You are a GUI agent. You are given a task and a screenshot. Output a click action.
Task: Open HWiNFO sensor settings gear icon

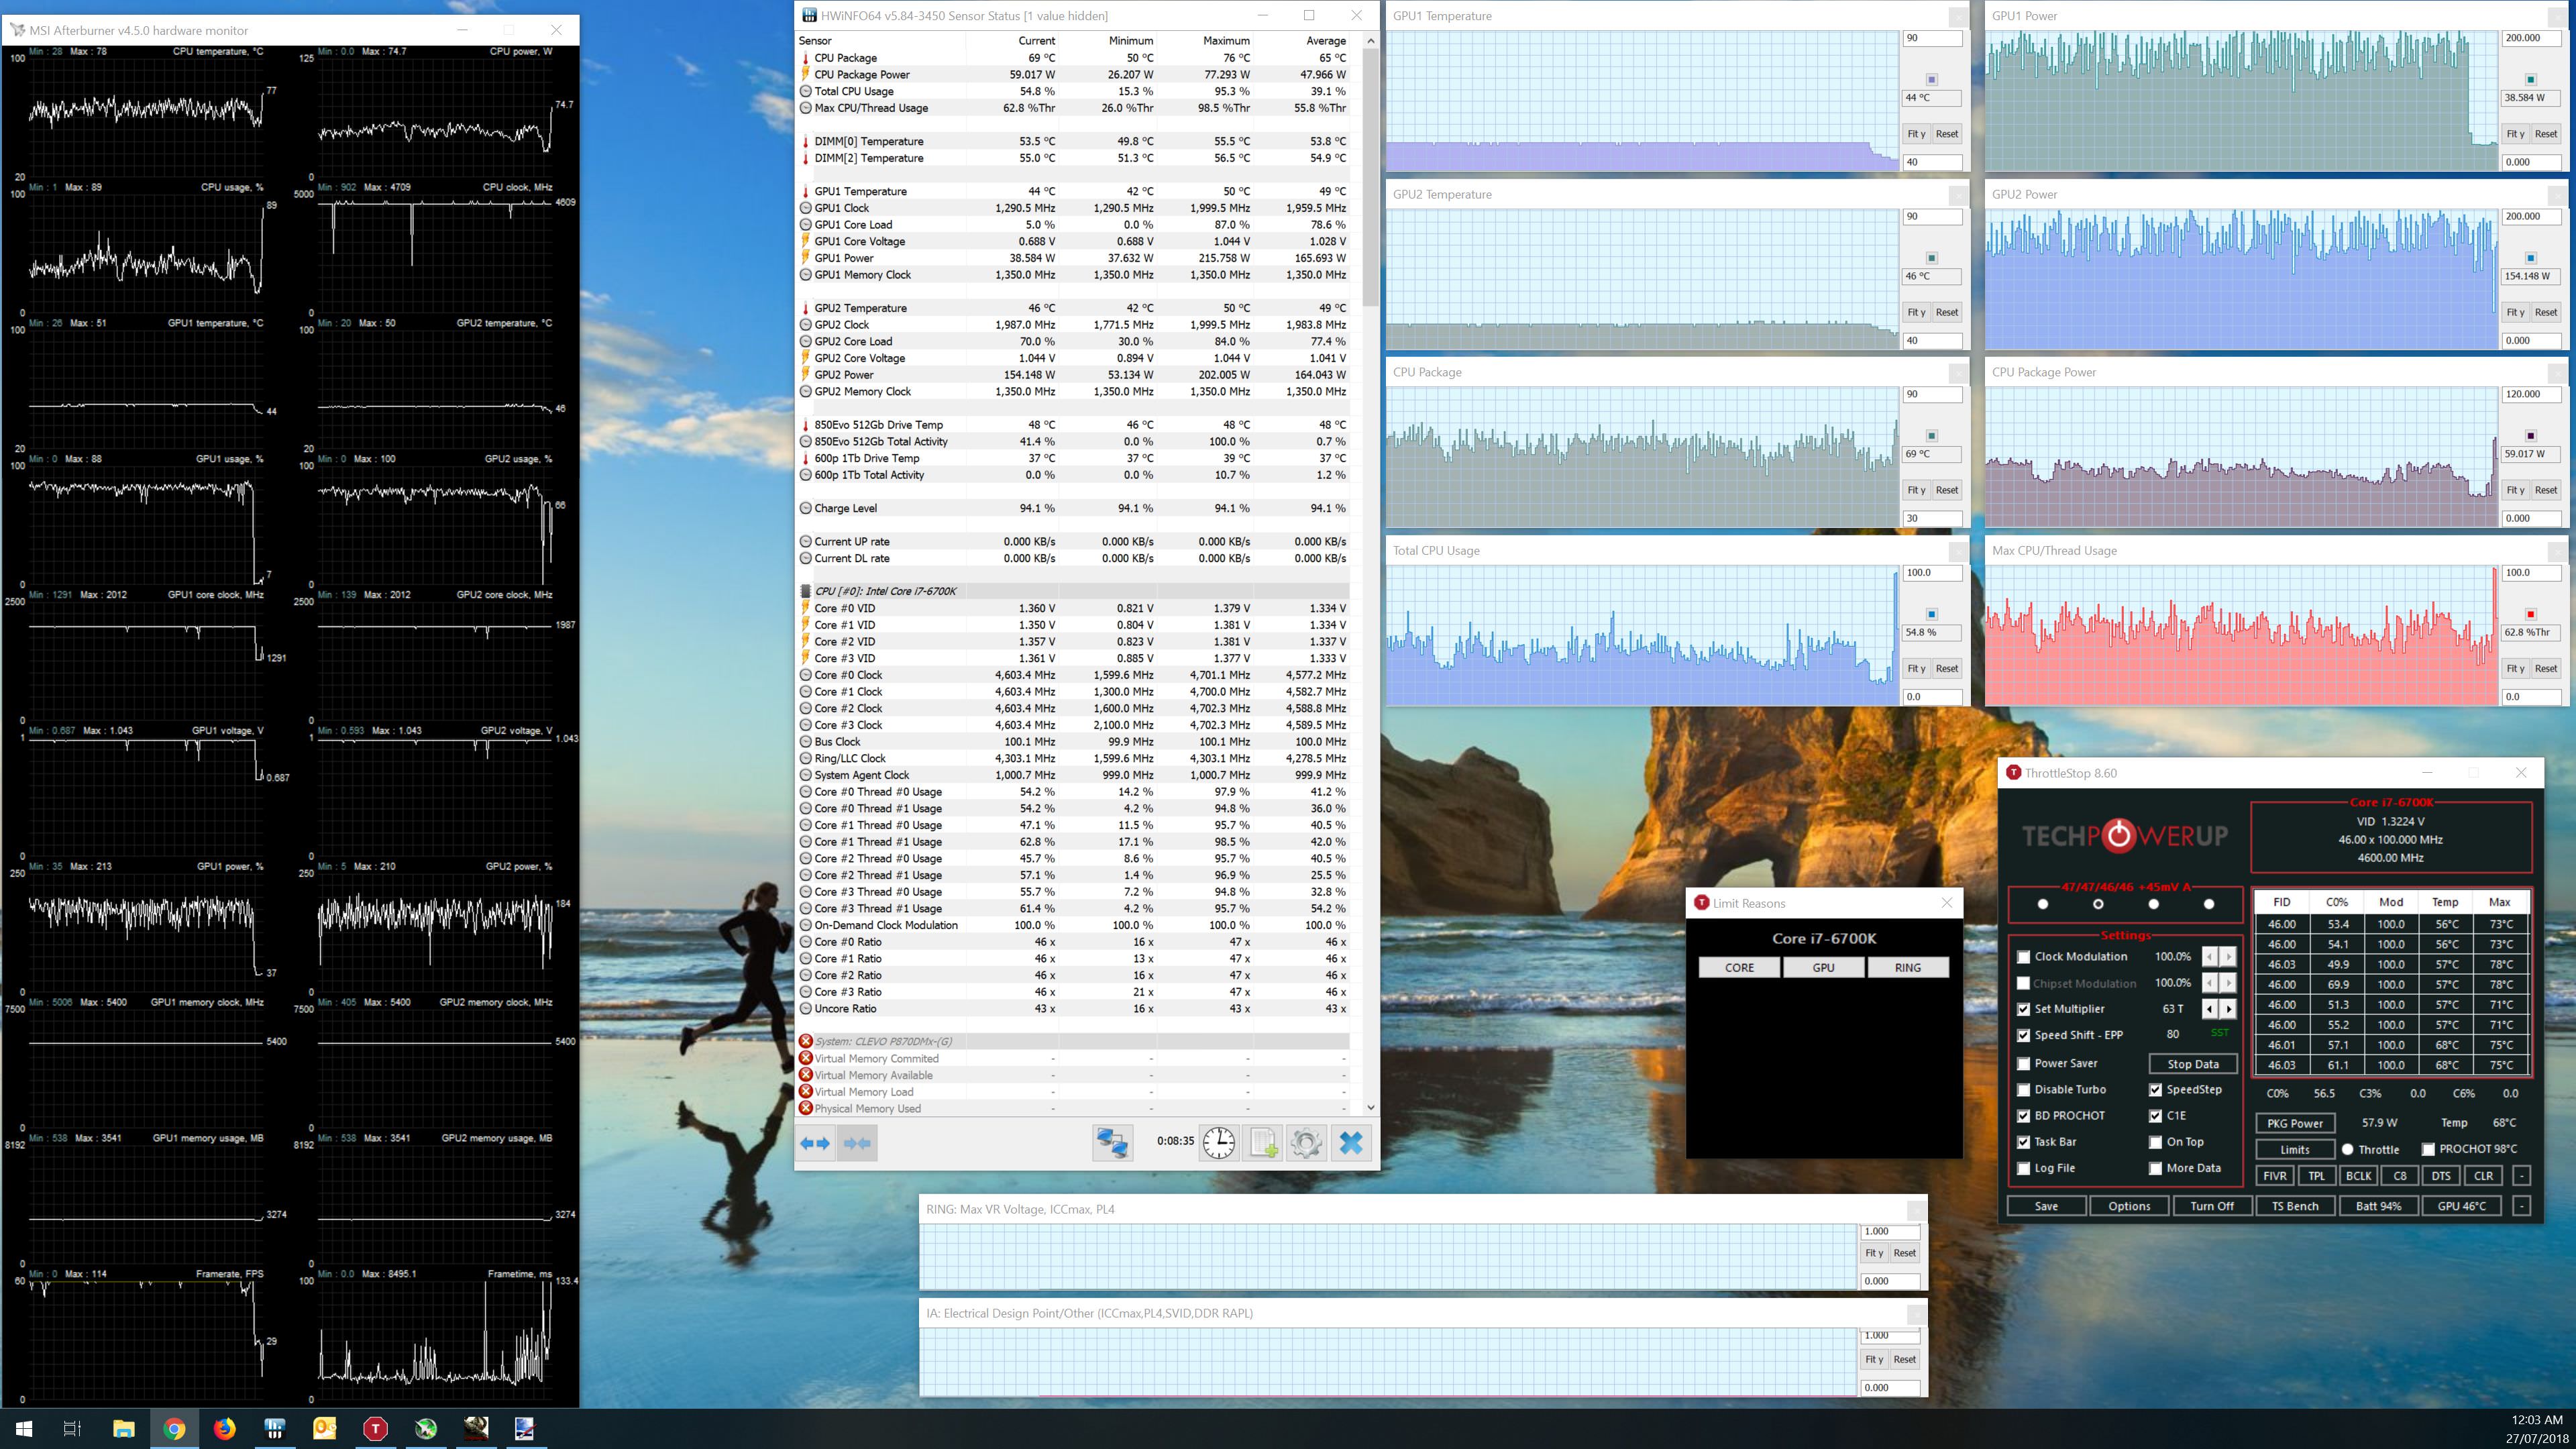pyautogui.click(x=1306, y=1143)
